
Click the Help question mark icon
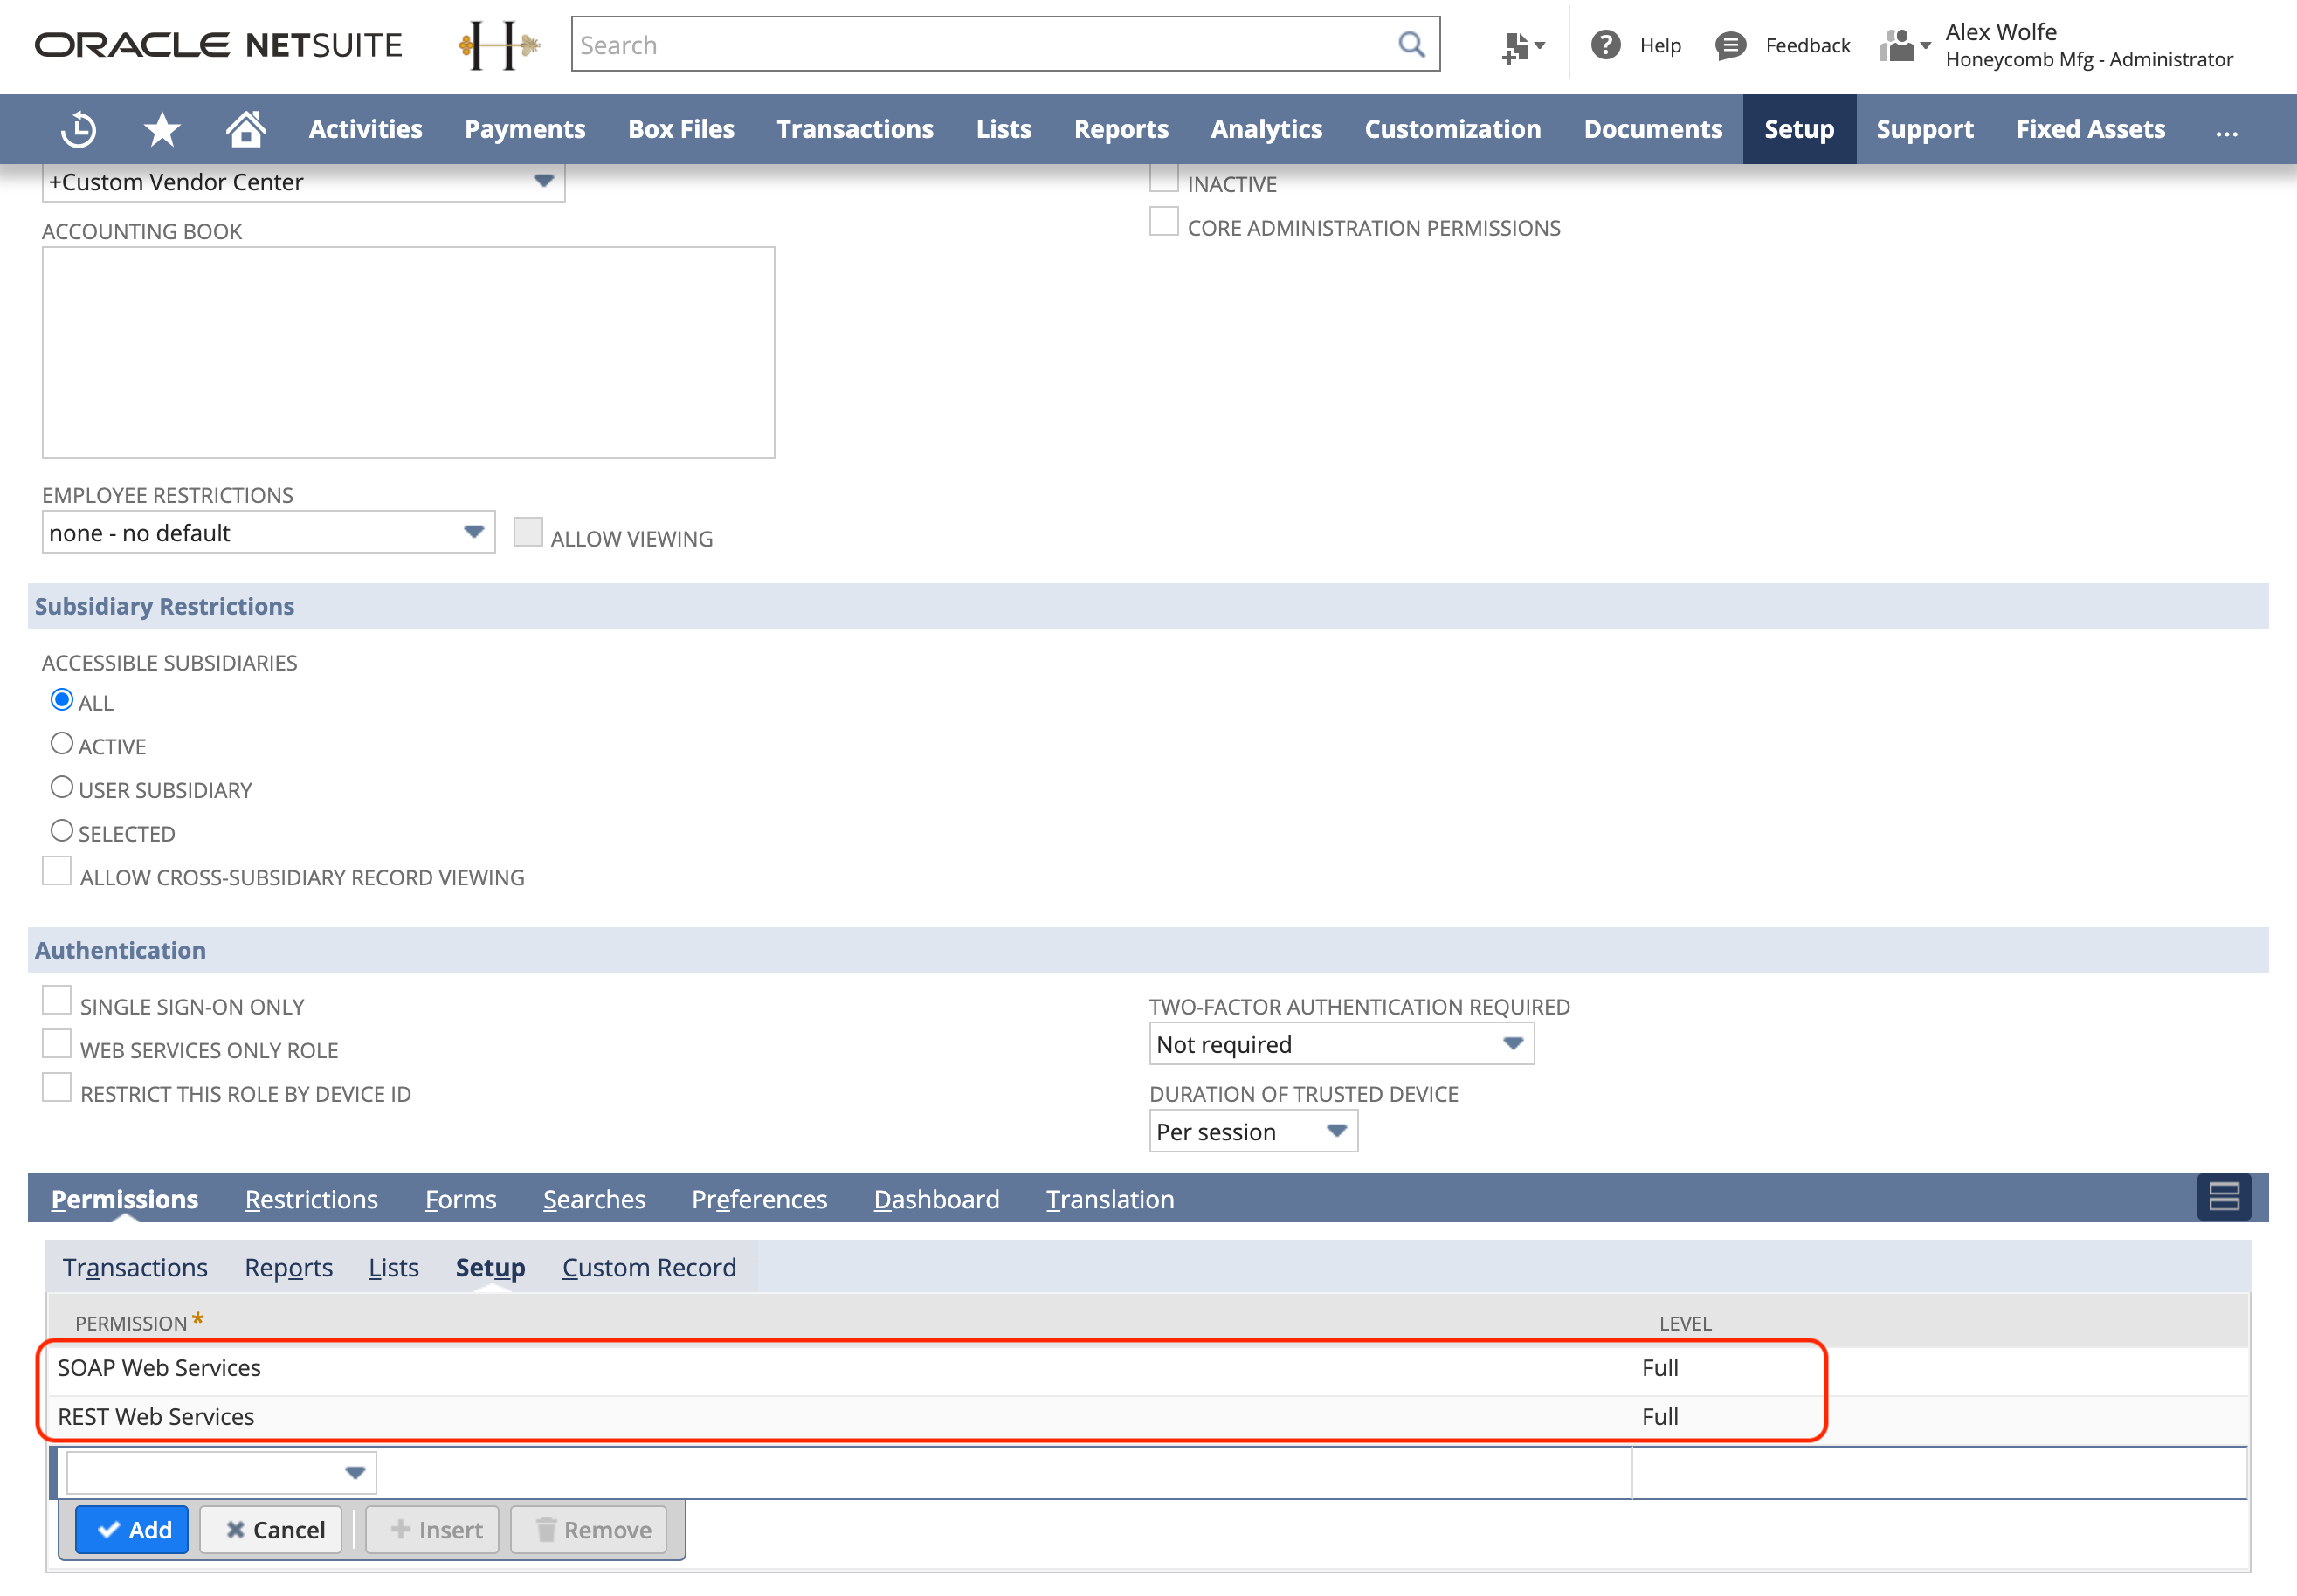pyautogui.click(x=1605, y=45)
